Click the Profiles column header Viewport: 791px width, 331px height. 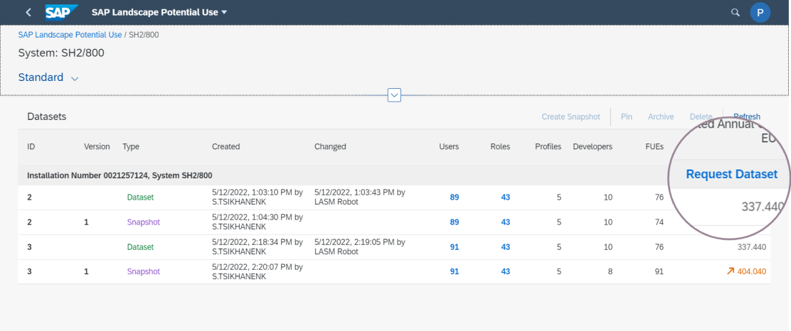point(548,146)
